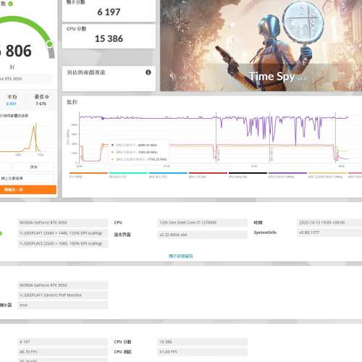Open the 顯示詳細資訊 details link
The image size is (362, 362).
(x=181, y=256)
